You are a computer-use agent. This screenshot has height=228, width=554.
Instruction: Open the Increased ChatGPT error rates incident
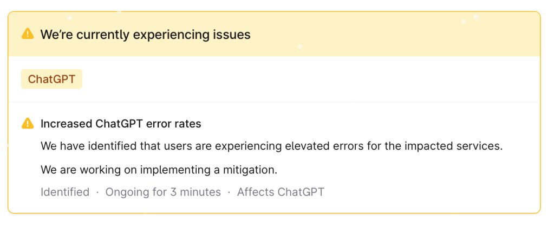tap(121, 124)
